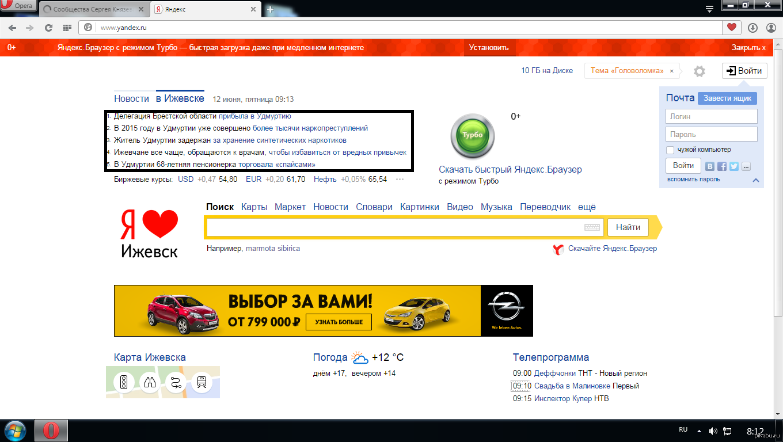
Task: Click the bus transport icon on the map
Action: (x=202, y=382)
